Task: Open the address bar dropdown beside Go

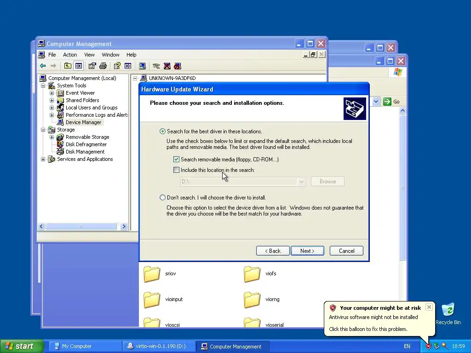Action: (376, 102)
